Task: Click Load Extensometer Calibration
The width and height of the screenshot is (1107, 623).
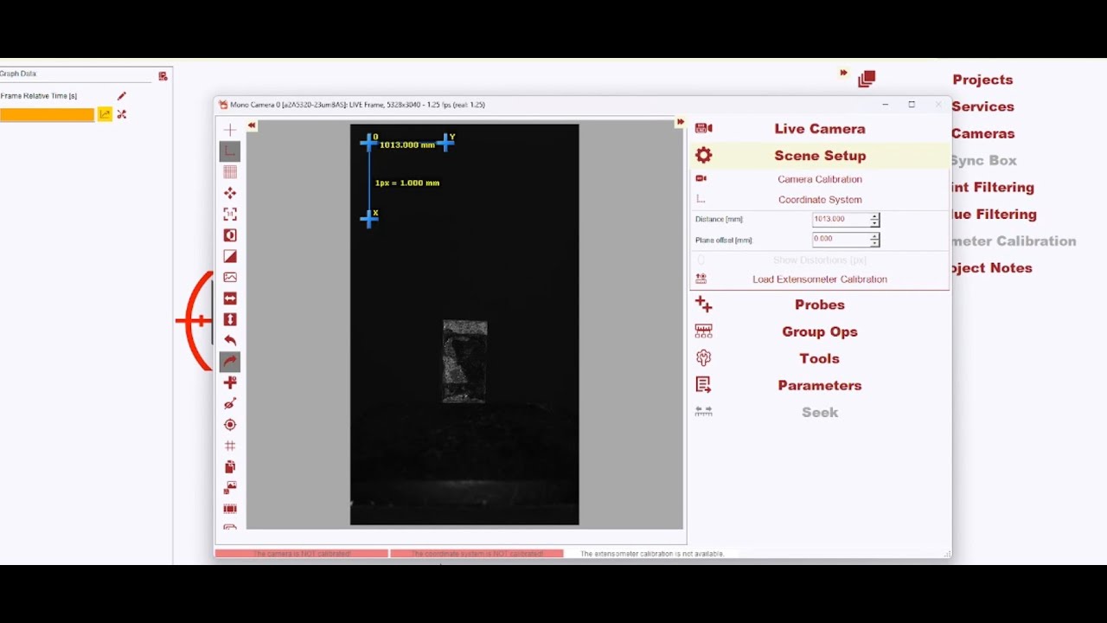Action: [820, 279]
